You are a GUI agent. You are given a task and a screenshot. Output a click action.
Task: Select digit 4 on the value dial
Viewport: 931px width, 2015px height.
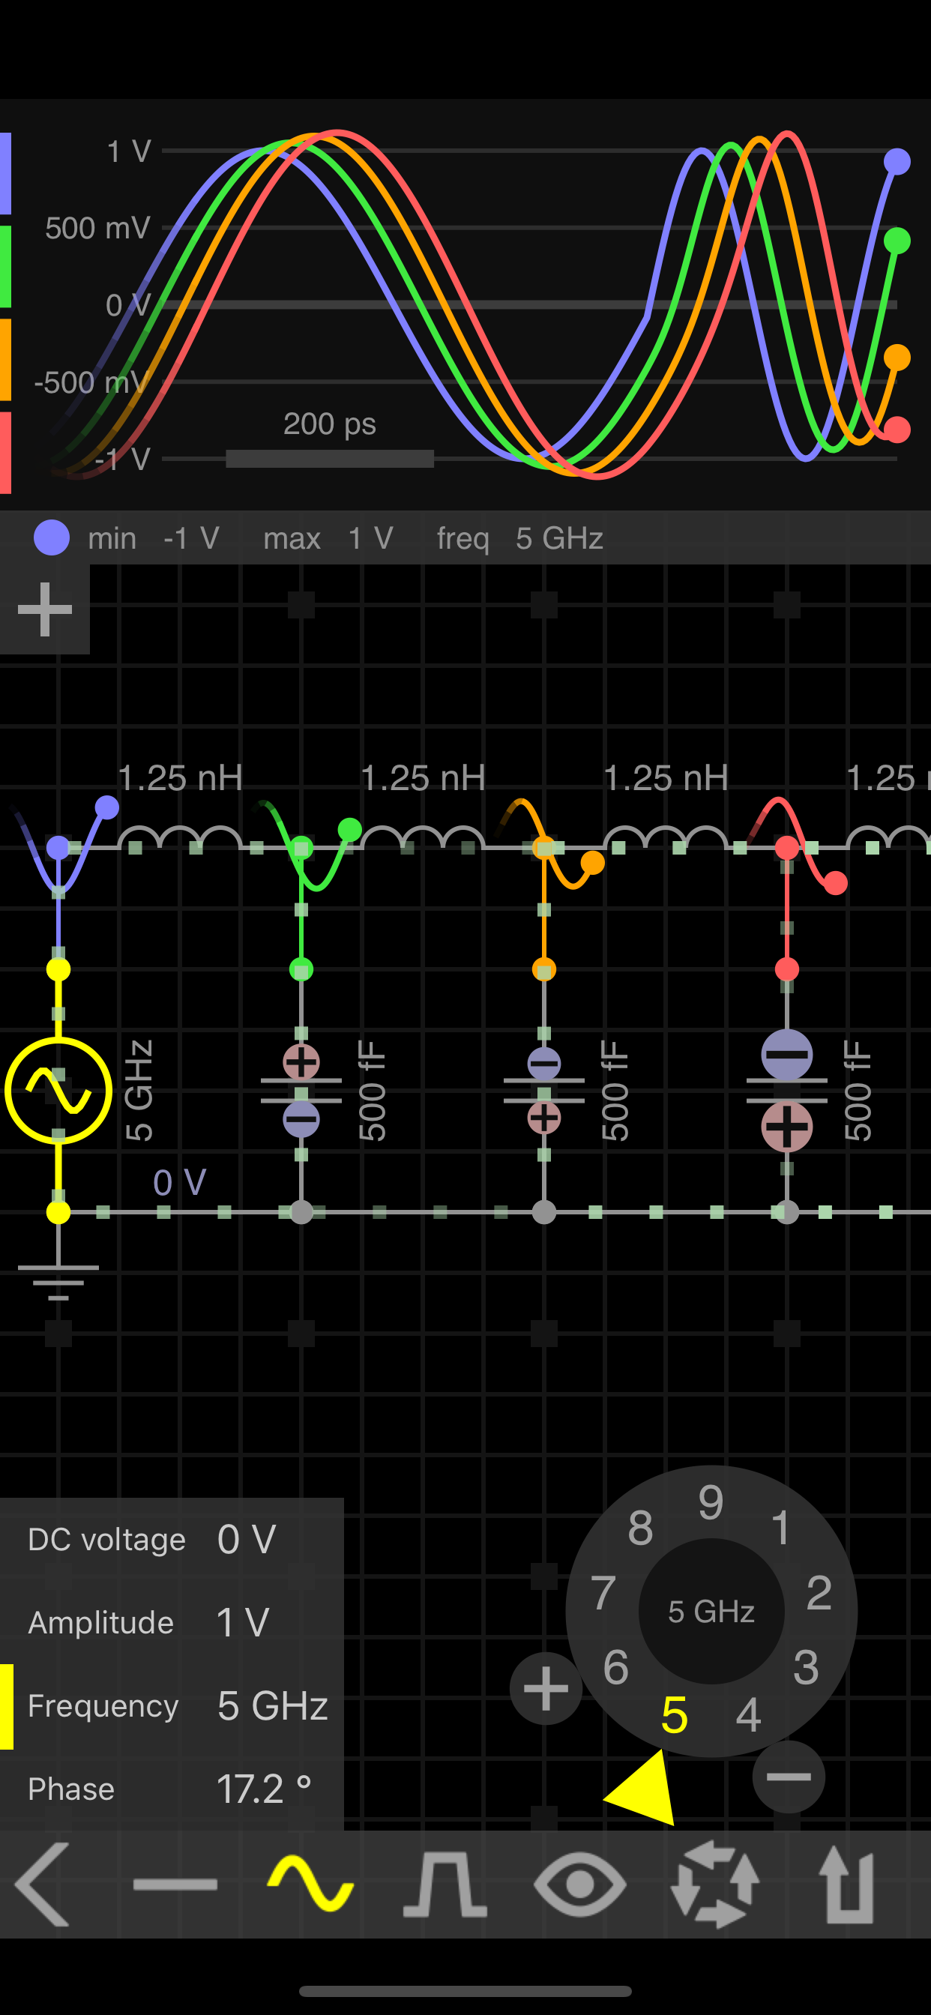click(x=749, y=1714)
